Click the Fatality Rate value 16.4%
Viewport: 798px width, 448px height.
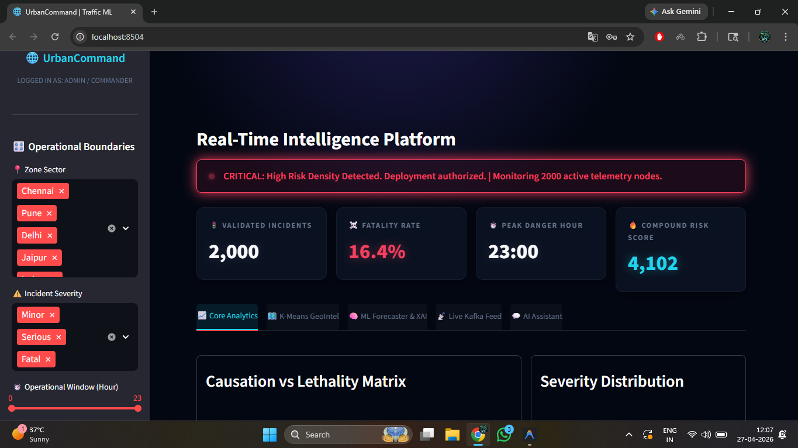click(377, 252)
